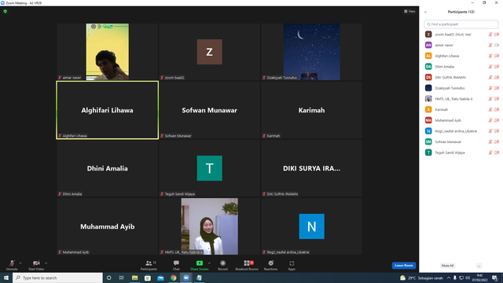Open video options arrow next to Start Video
This screenshot has height=283, width=503.
pyautogui.click(x=46, y=263)
